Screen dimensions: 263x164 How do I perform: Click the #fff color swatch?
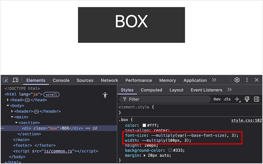(x=144, y=125)
